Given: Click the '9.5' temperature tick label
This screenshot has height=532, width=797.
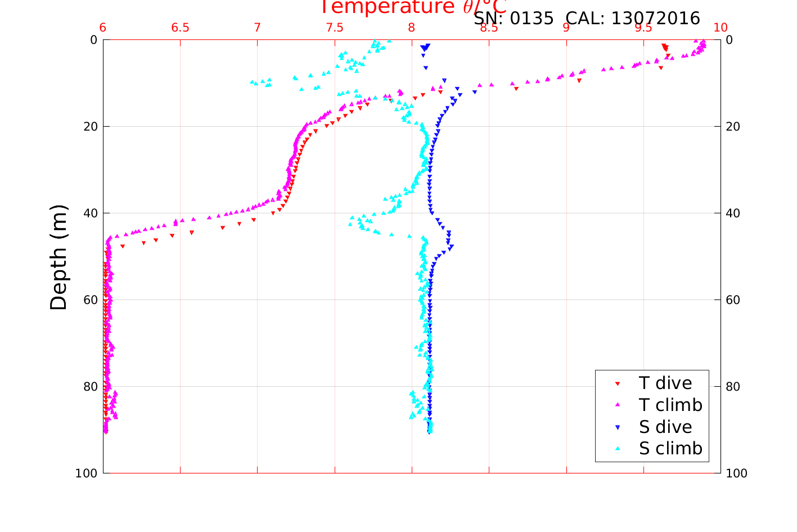Looking at the screenshot, I should (x=643, y=28).
